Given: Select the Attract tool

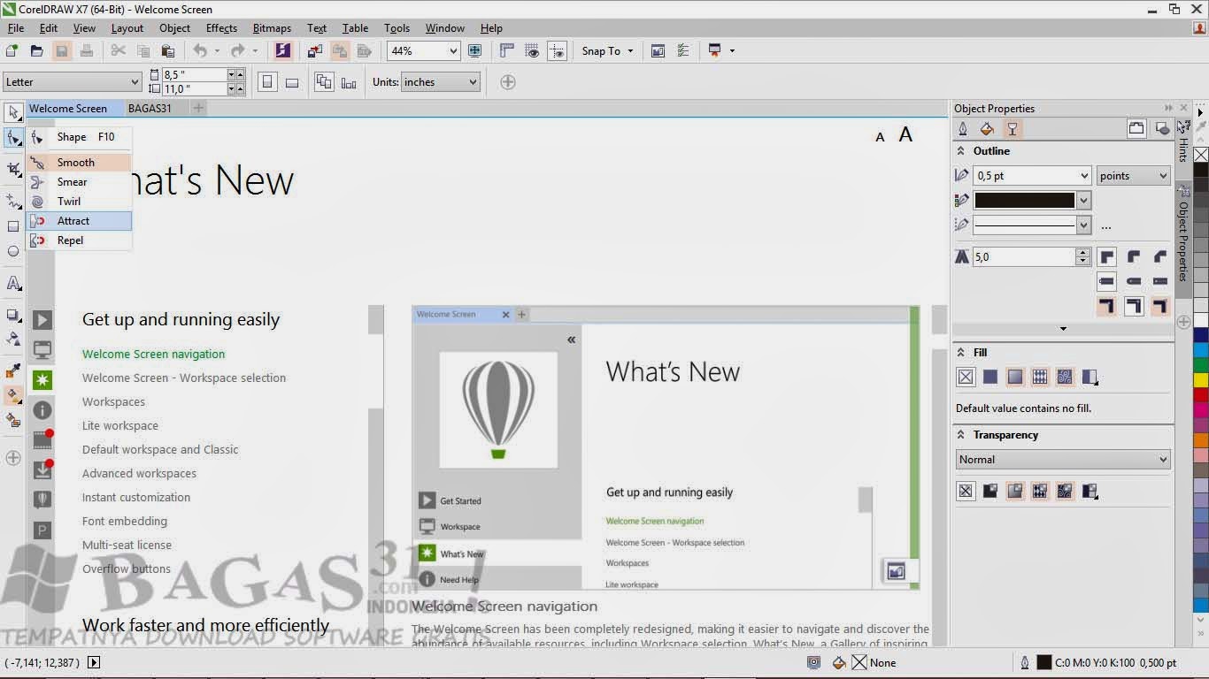Looking at the screenshot, I should click(73, 220).
